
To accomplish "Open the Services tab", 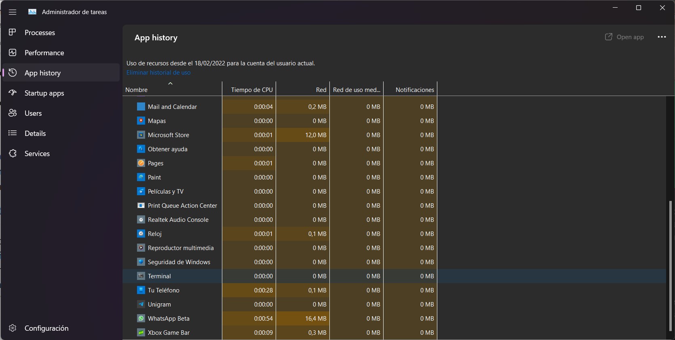I will (x=61, y=154).
